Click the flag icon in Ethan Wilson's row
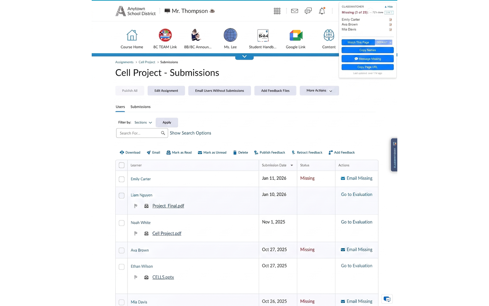The height and width of the screenshot is (306, 489). point(136,277)
